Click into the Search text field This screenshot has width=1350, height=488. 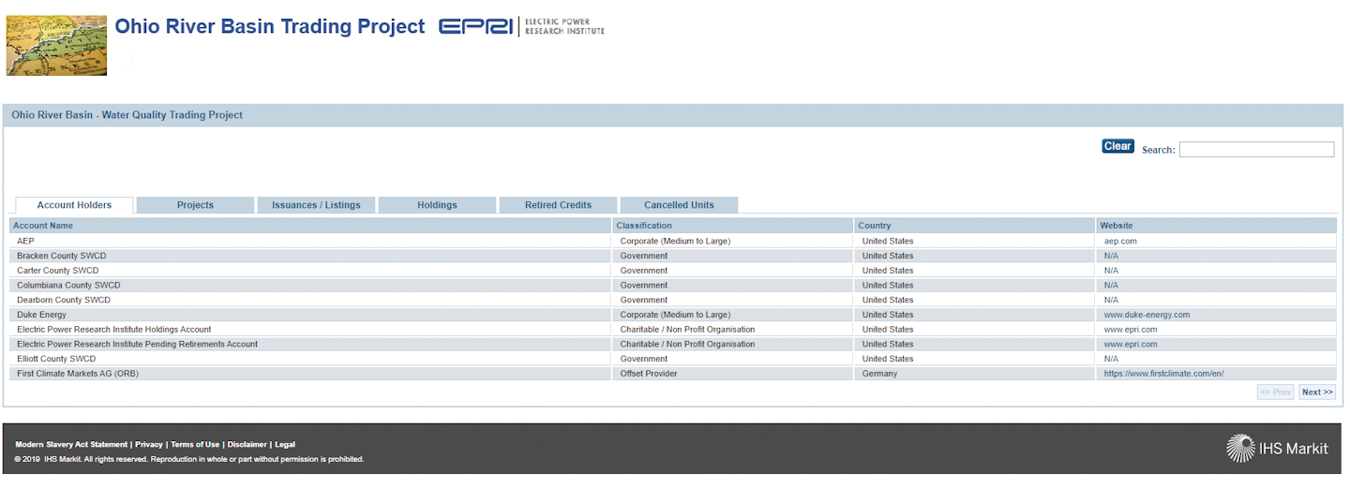[1256, 150]
